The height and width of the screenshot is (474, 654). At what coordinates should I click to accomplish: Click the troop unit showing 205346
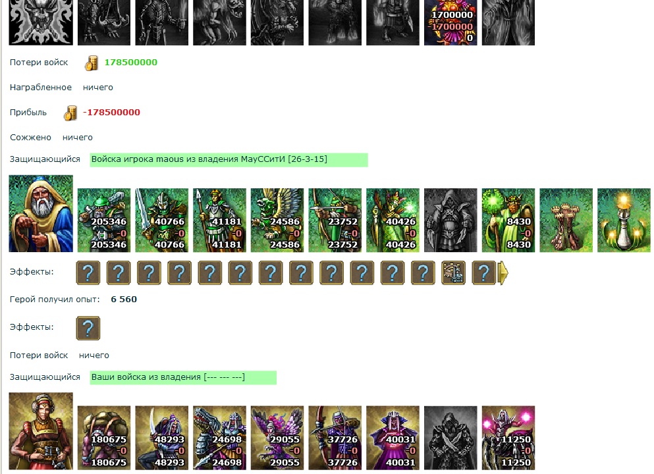click(x=104, y=220)
